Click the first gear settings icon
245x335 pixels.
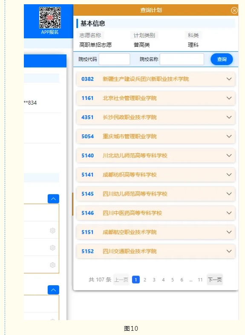(52, 230)
